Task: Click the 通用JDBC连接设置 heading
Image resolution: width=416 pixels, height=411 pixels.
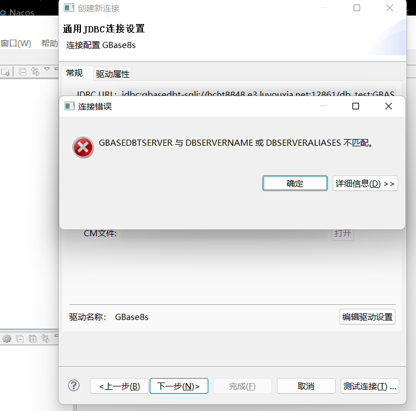Action: tap(104, 28)
